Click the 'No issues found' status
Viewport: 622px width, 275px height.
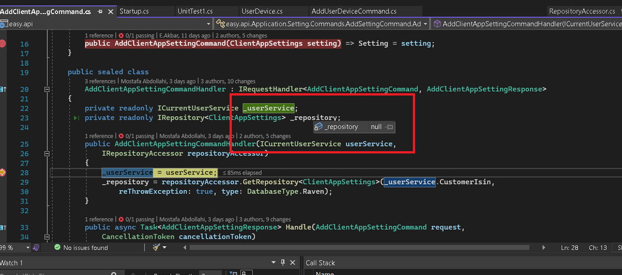point(81,248)
